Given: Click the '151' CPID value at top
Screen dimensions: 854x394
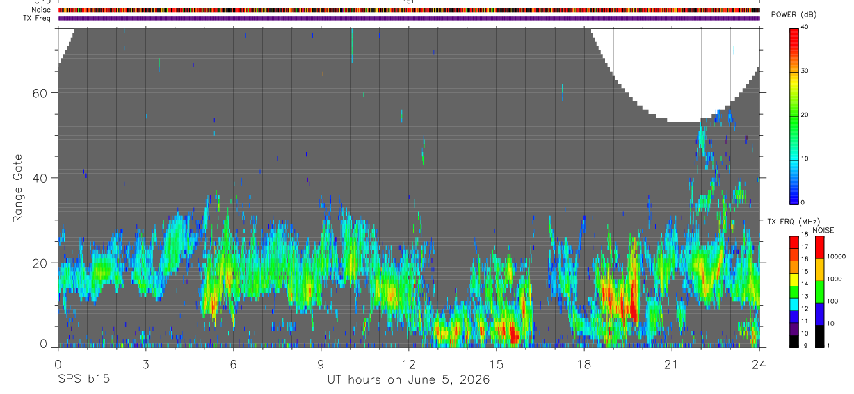Looking at the screenshot, I should 409,2.
